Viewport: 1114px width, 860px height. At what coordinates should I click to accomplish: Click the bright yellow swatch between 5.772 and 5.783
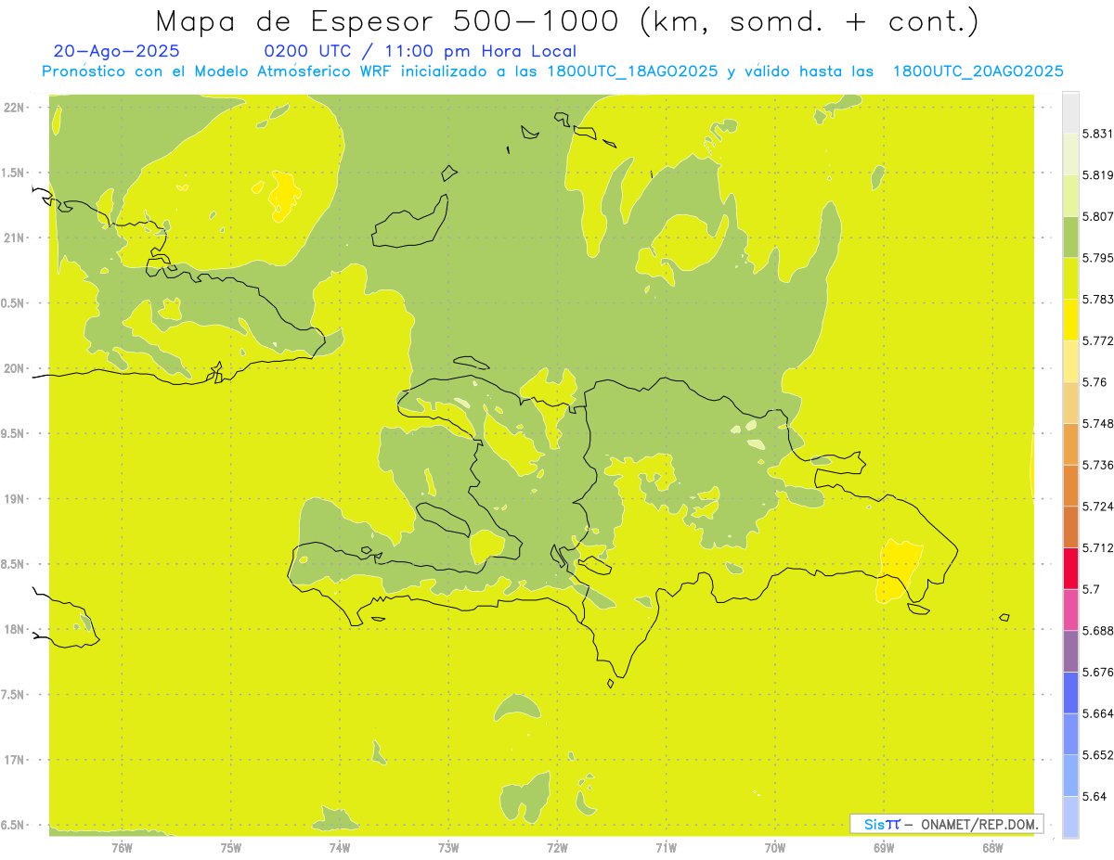[1070, 320]
